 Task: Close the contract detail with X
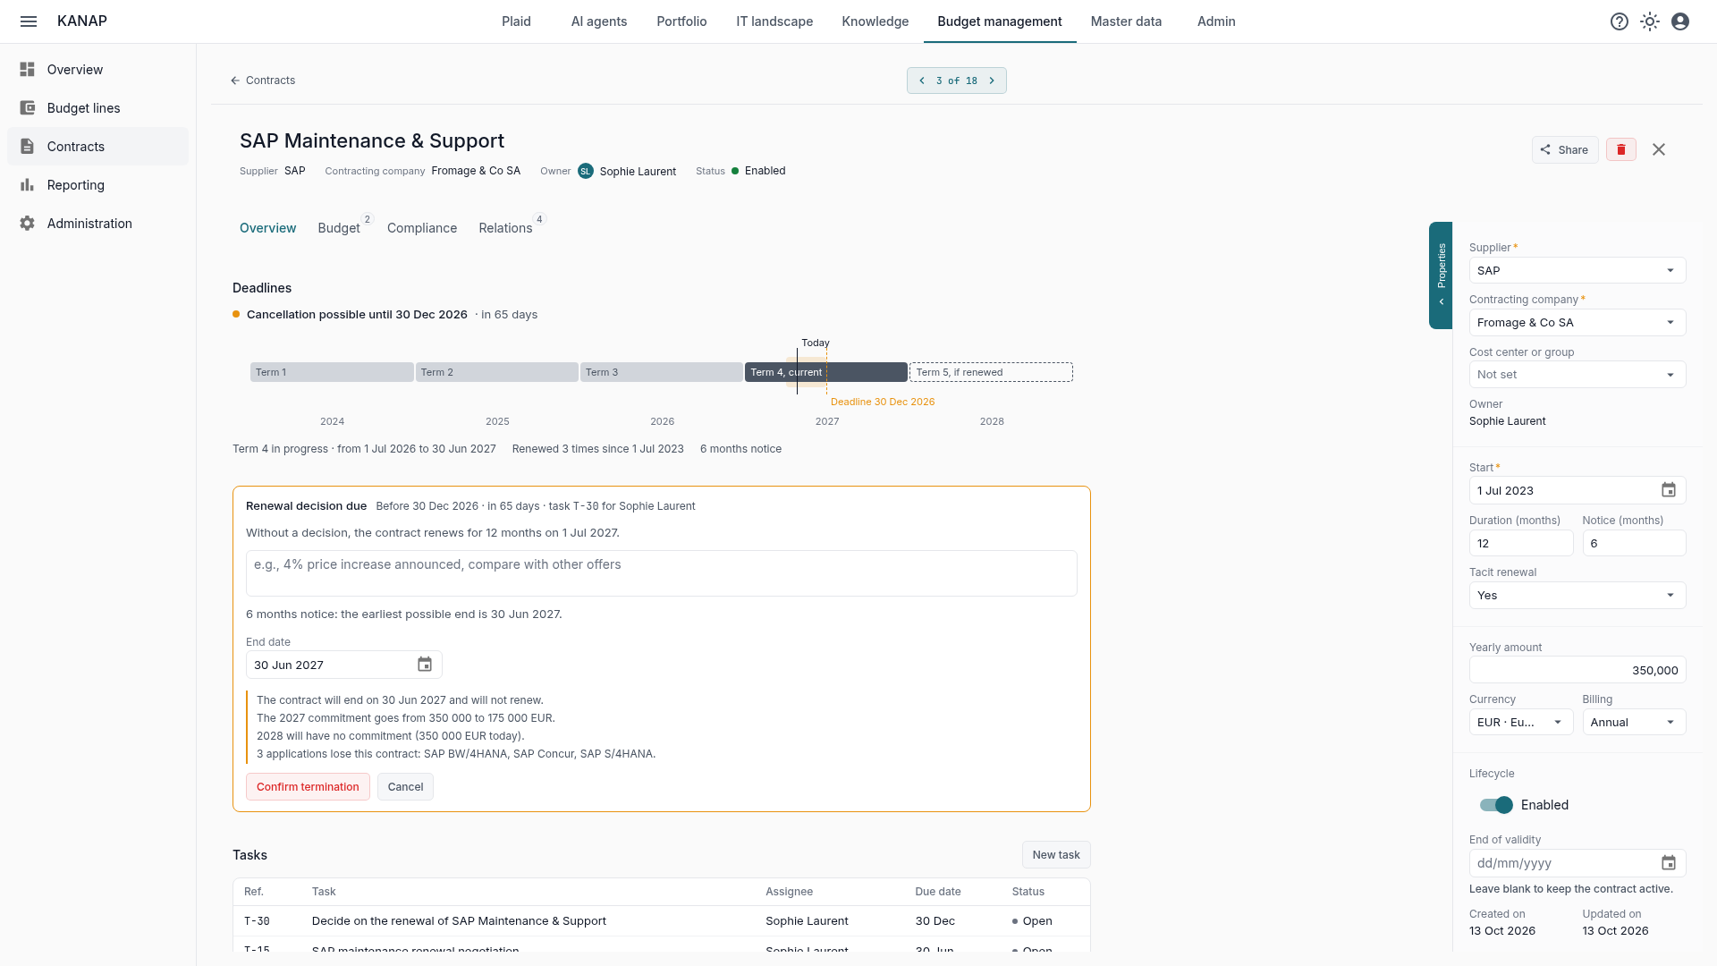[1659, 149]
